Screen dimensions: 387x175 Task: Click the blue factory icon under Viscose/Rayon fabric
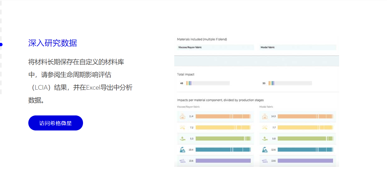[182, 149]
